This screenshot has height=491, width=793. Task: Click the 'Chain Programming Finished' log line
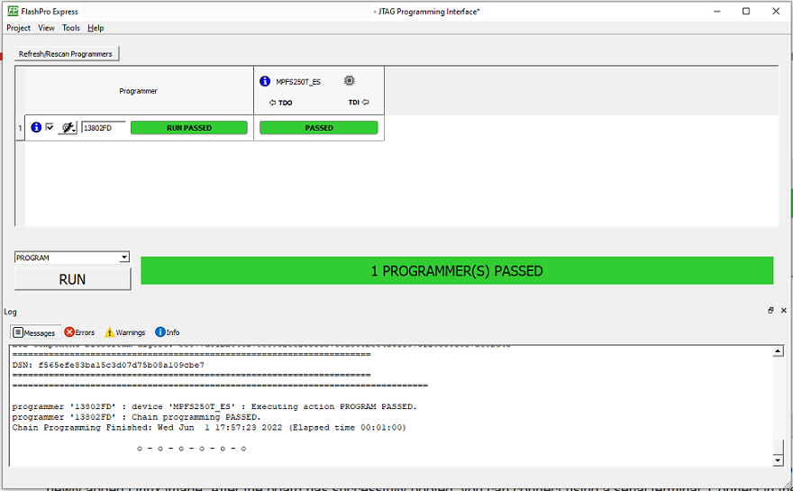[x=209, y=428]
